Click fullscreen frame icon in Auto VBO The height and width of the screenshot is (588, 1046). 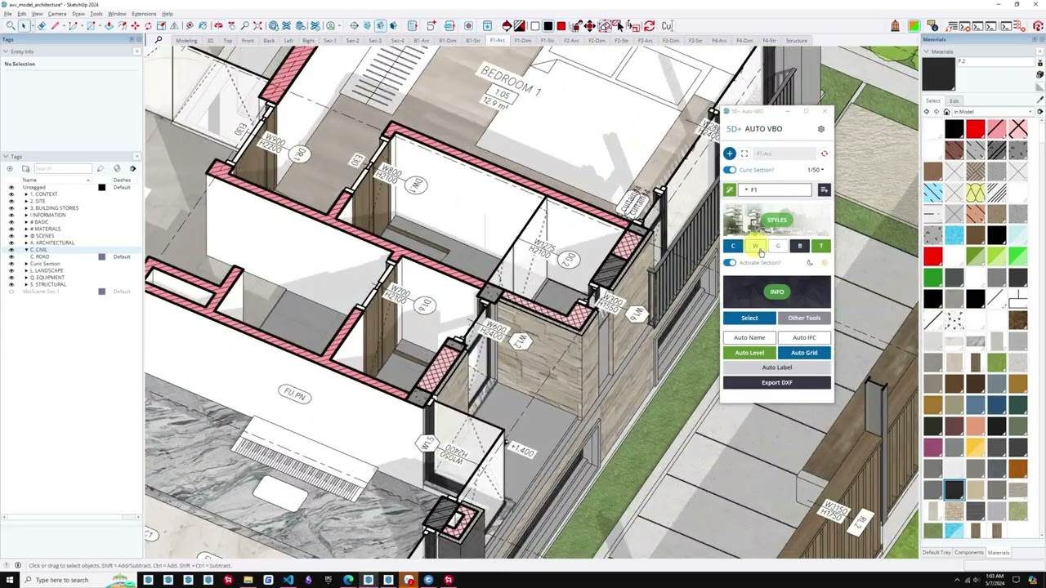[x=744, y=154]
